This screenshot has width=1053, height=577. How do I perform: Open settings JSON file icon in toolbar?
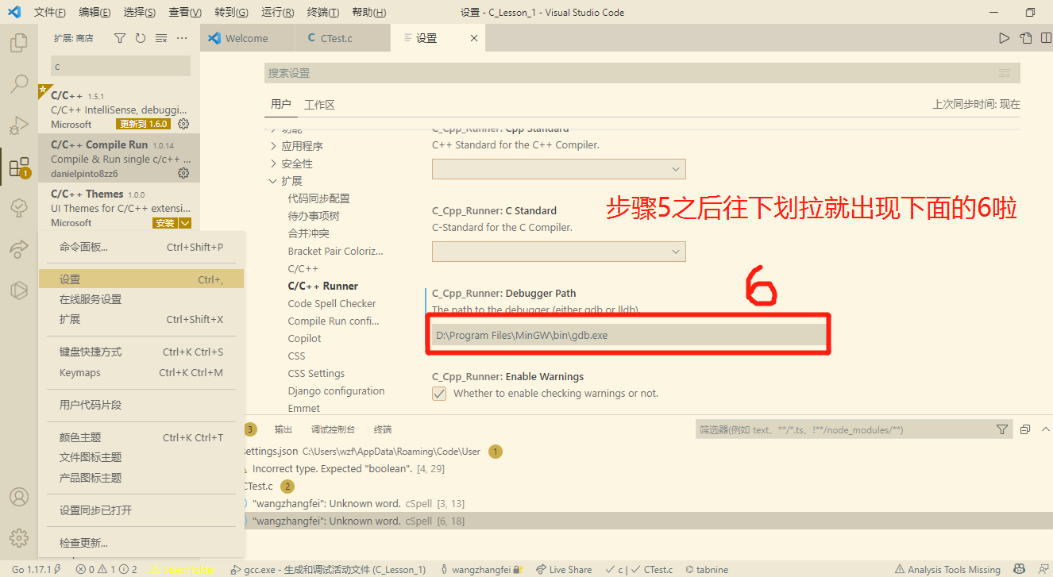tap(1026, 38)
